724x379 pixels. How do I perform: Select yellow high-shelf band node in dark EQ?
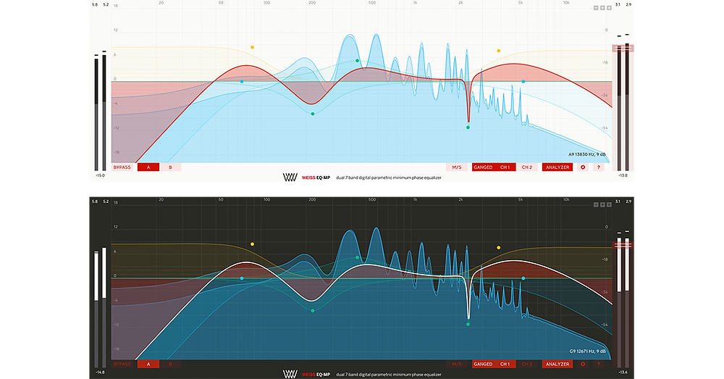point(499,248)
